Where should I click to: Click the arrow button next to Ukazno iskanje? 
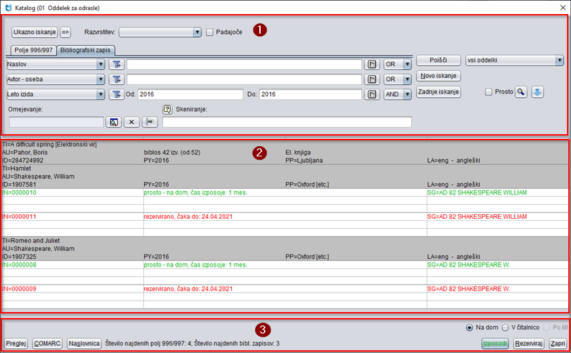(x=66, y=32)
